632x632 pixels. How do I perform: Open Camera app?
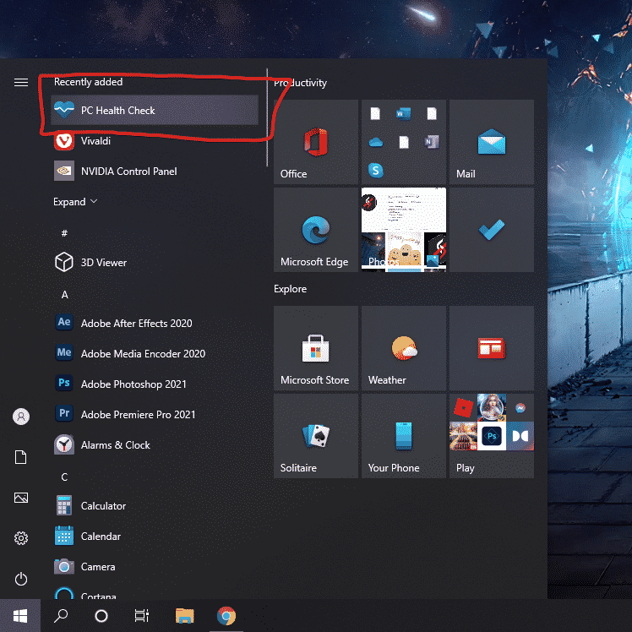[x=155, y=567]
